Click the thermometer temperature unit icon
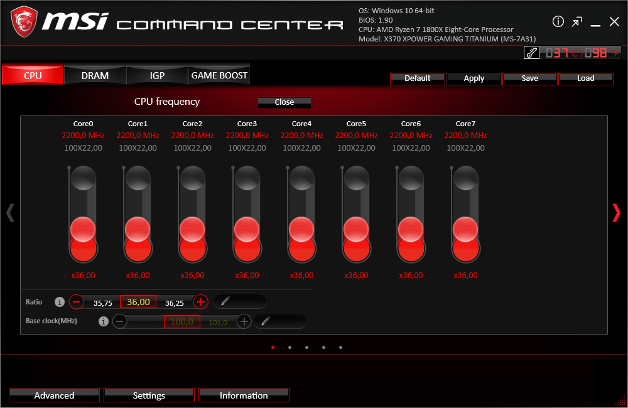Screen dimensions: 628x408 (531, 53)
